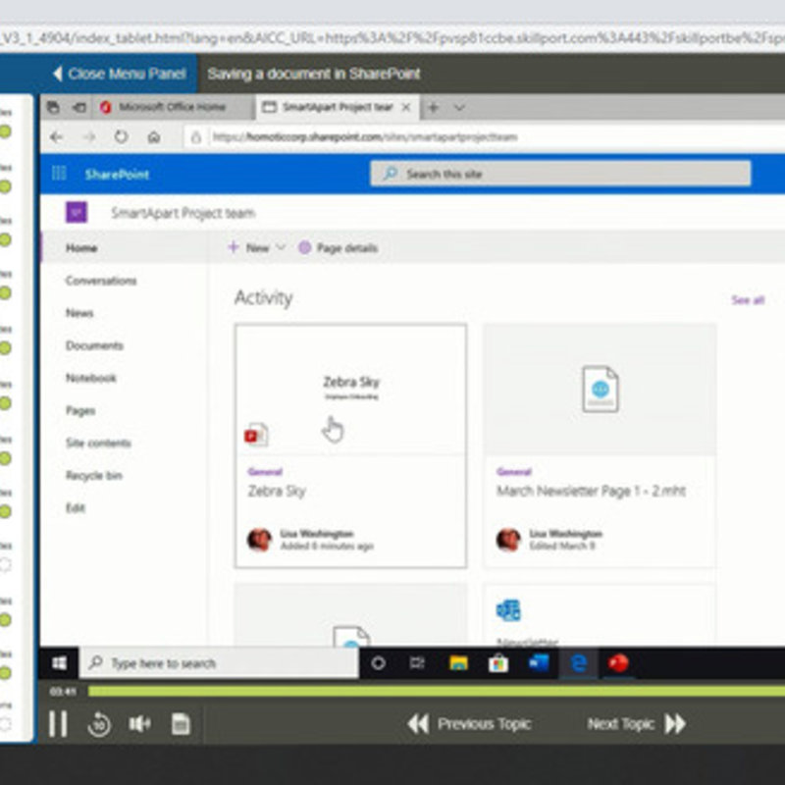Pause the video playback

pos(58,725)
